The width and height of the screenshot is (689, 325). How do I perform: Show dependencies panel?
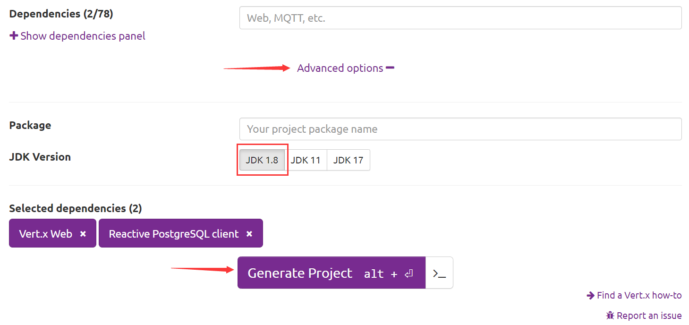pyautogui.click(x=83, y=36)
